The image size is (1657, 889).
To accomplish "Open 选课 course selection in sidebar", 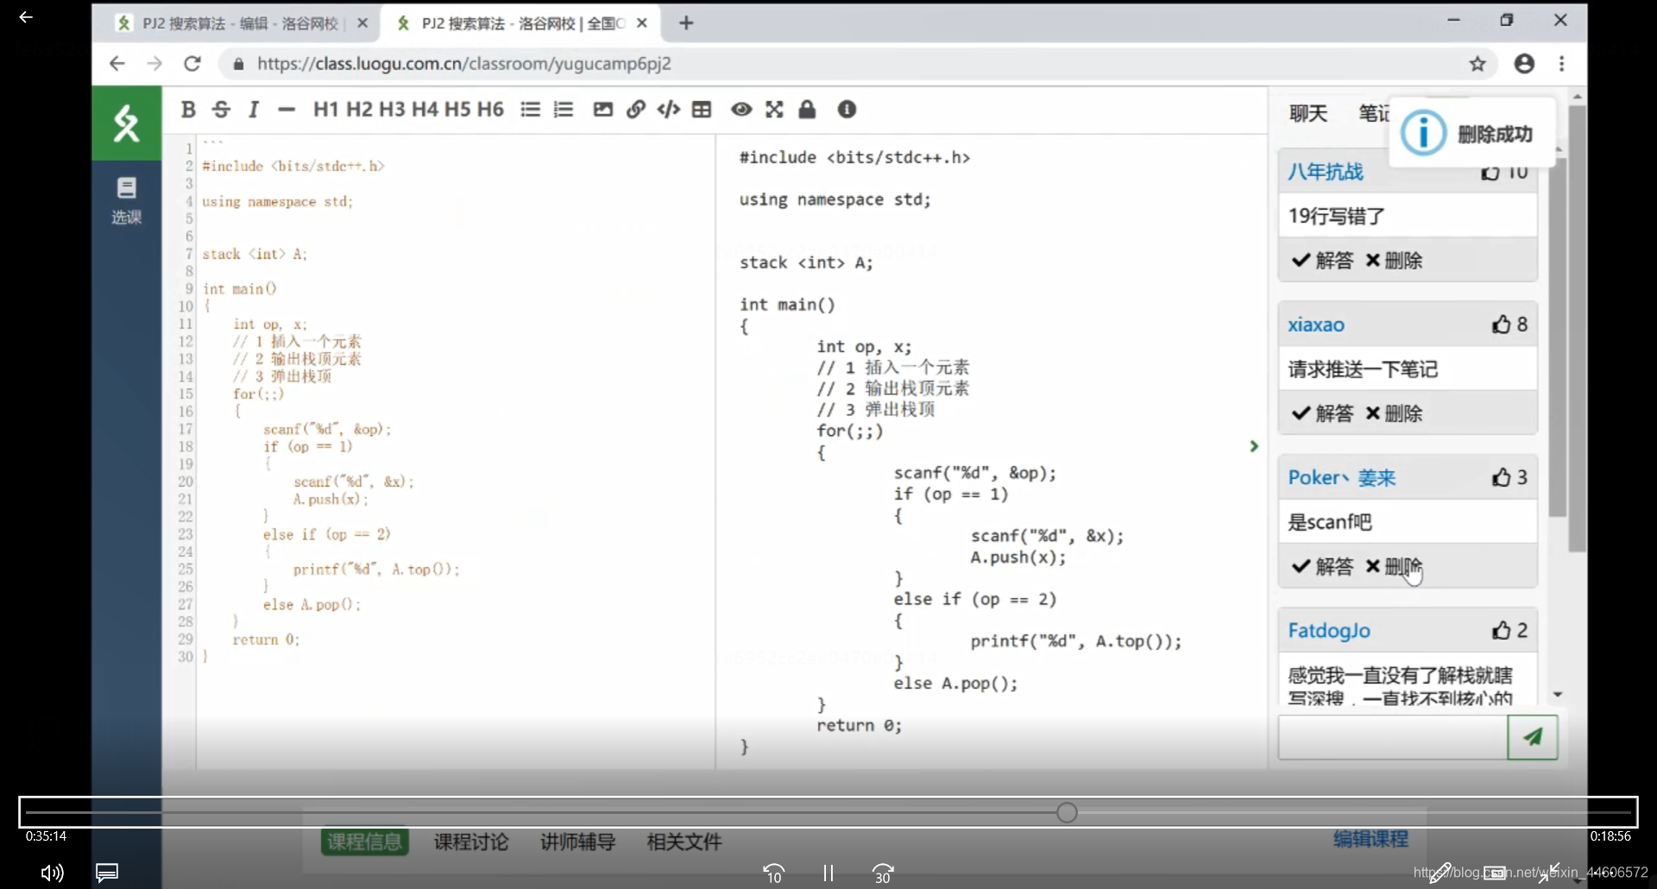I will pyautogui.click(x=127, y=201).
